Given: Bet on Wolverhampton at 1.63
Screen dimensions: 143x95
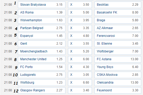Looking at the screenshot, I should 42,20.
